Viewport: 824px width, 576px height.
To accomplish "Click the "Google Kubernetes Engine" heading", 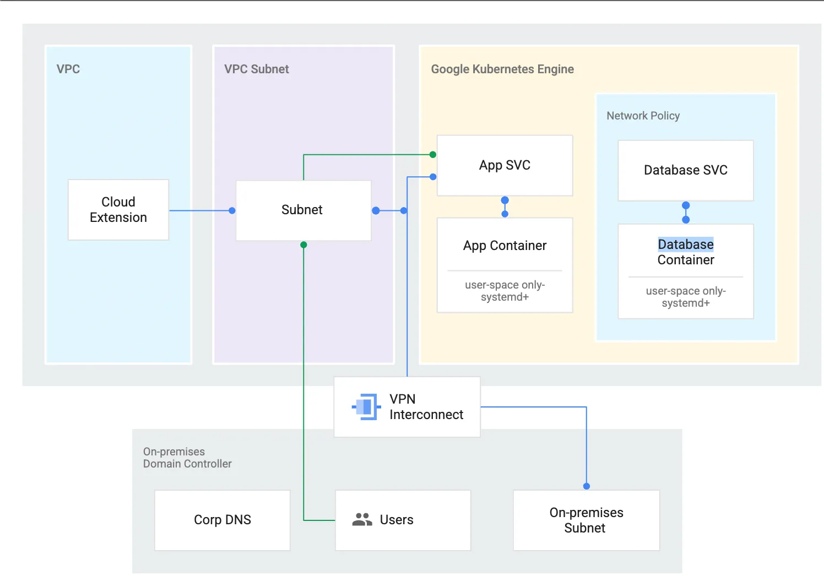I will pyautogui.click(x=502, y=69).
